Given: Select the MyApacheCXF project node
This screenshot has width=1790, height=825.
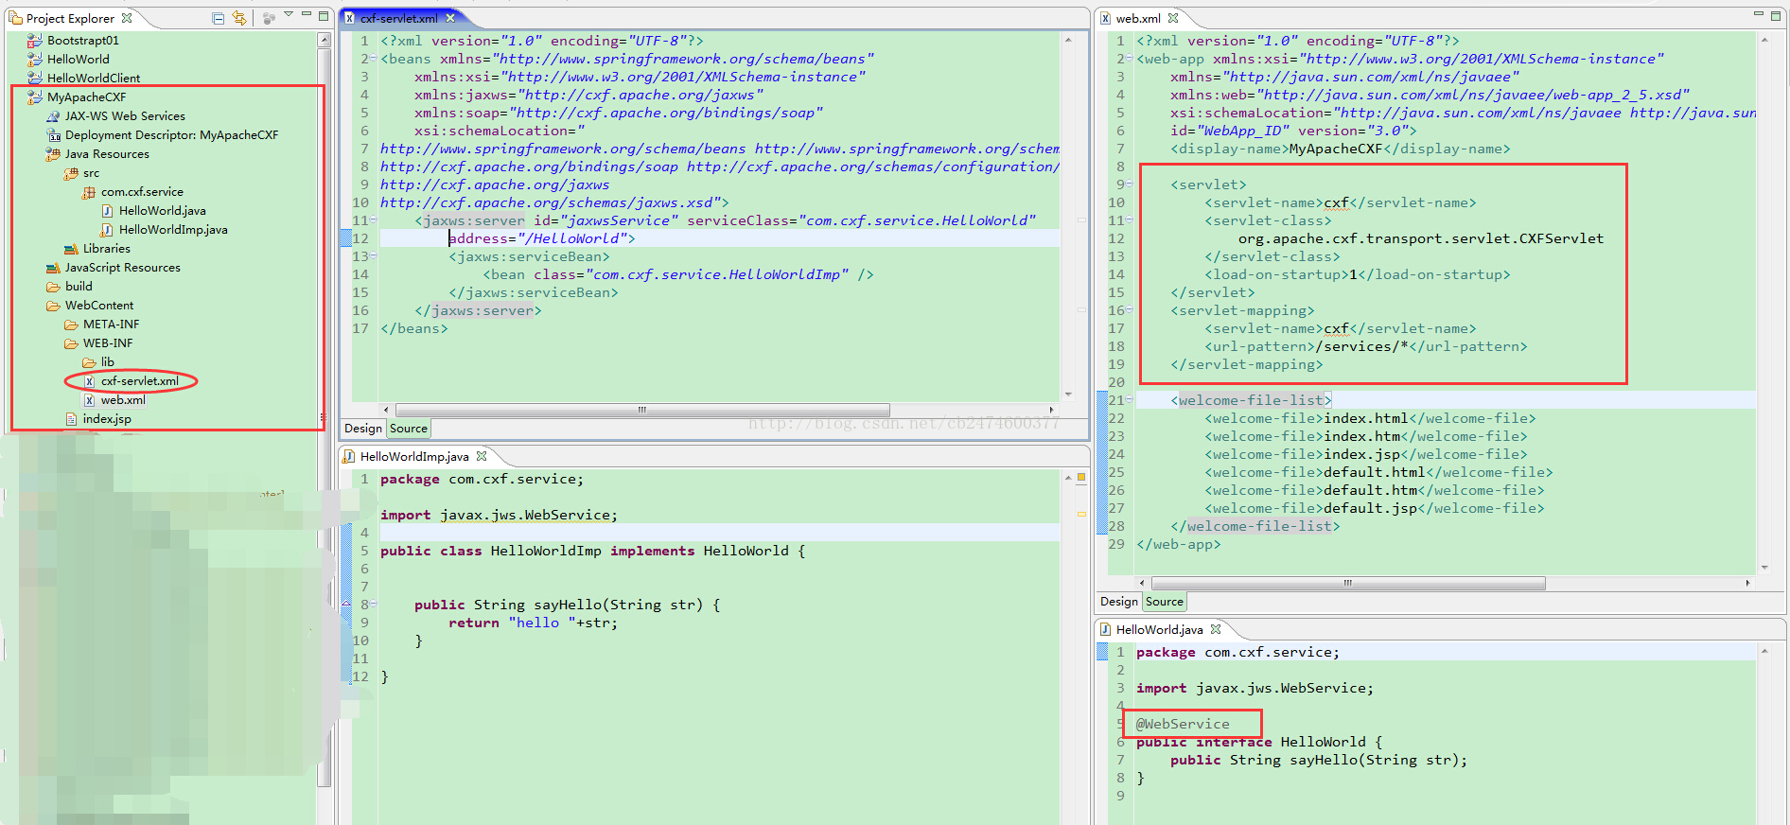Looking at the screenshot, I should (x=86, y=97).
